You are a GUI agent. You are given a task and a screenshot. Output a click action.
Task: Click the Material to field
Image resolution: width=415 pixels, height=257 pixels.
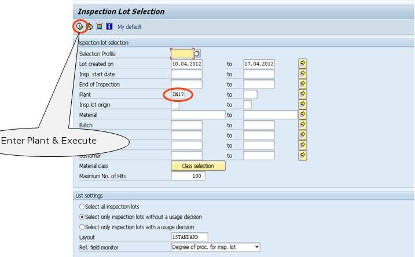[270, 115]
